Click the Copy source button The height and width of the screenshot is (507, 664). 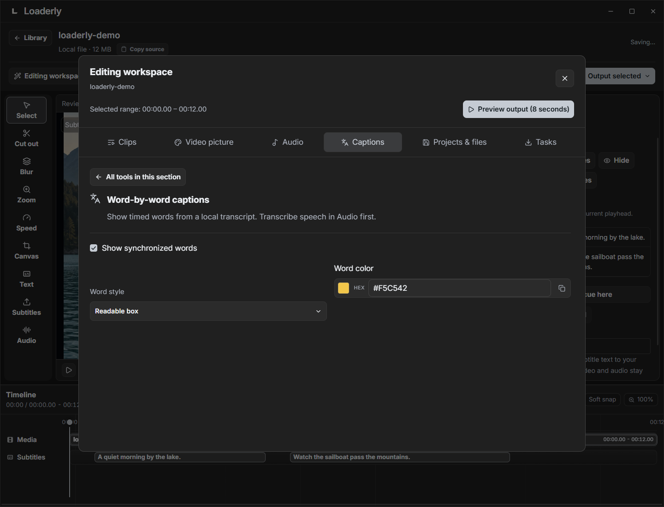tap(142, 49)
